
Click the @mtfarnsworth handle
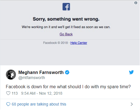(x=32, y=78)
